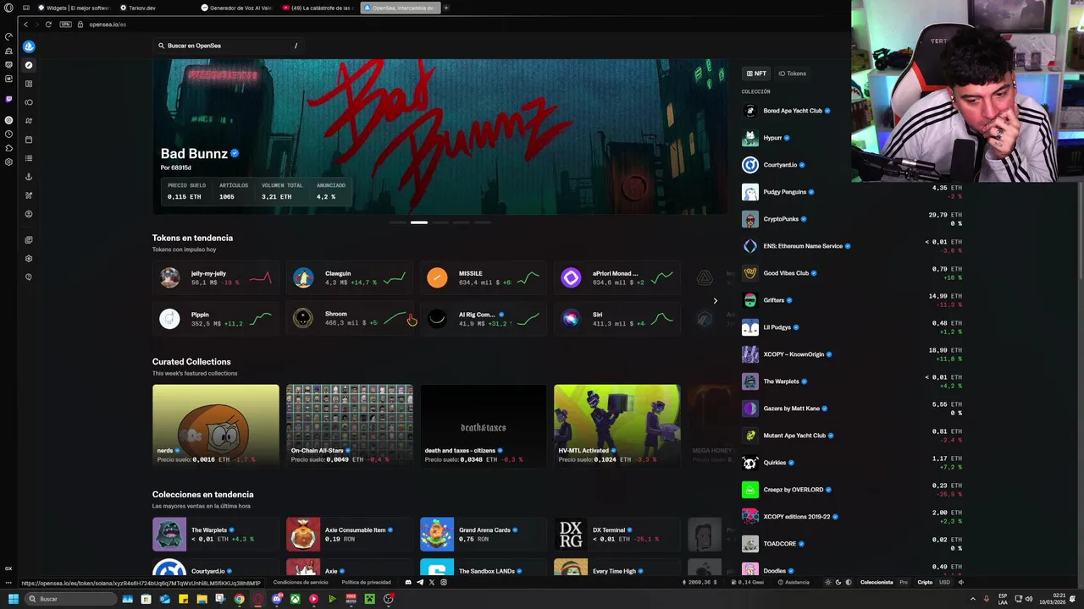Select the second carousel indicator under banner
Image resolution: width=1084 pixels, height=609 pixels.
click(x=418, y=222)
